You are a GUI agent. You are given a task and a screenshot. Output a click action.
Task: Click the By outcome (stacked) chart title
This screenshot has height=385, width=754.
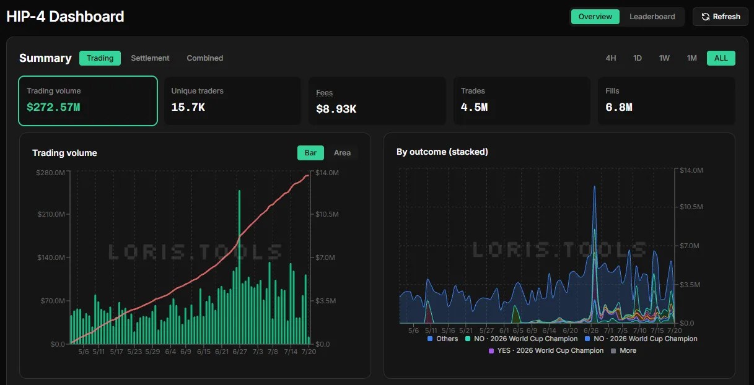pos(442,152)
